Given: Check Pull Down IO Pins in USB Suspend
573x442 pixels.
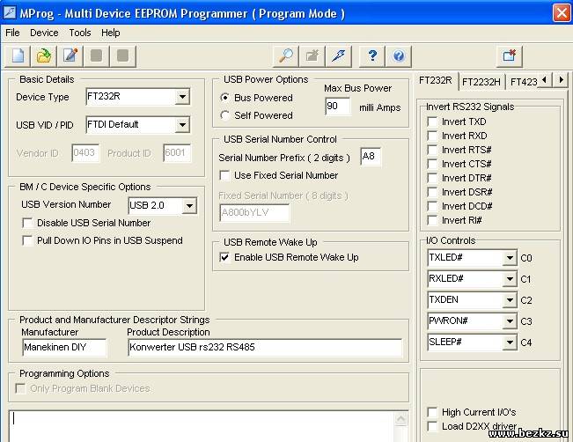Looking at the screenshot, I should click(27, 240).
